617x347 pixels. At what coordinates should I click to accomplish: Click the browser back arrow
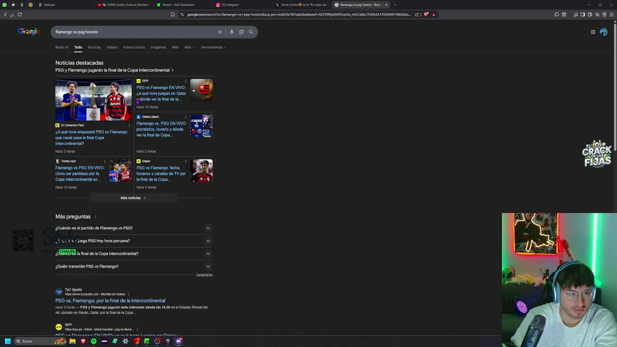[5, 14]
